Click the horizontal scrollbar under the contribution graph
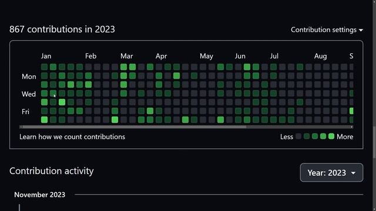 click(186, 127)
